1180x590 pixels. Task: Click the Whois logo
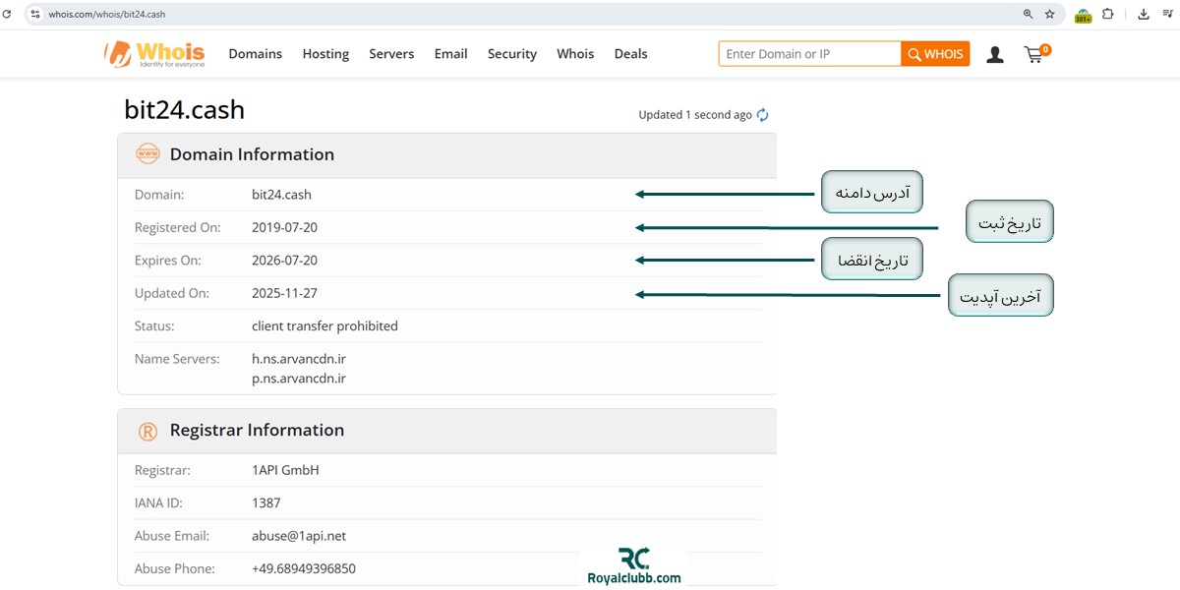(x=155, y=53)
